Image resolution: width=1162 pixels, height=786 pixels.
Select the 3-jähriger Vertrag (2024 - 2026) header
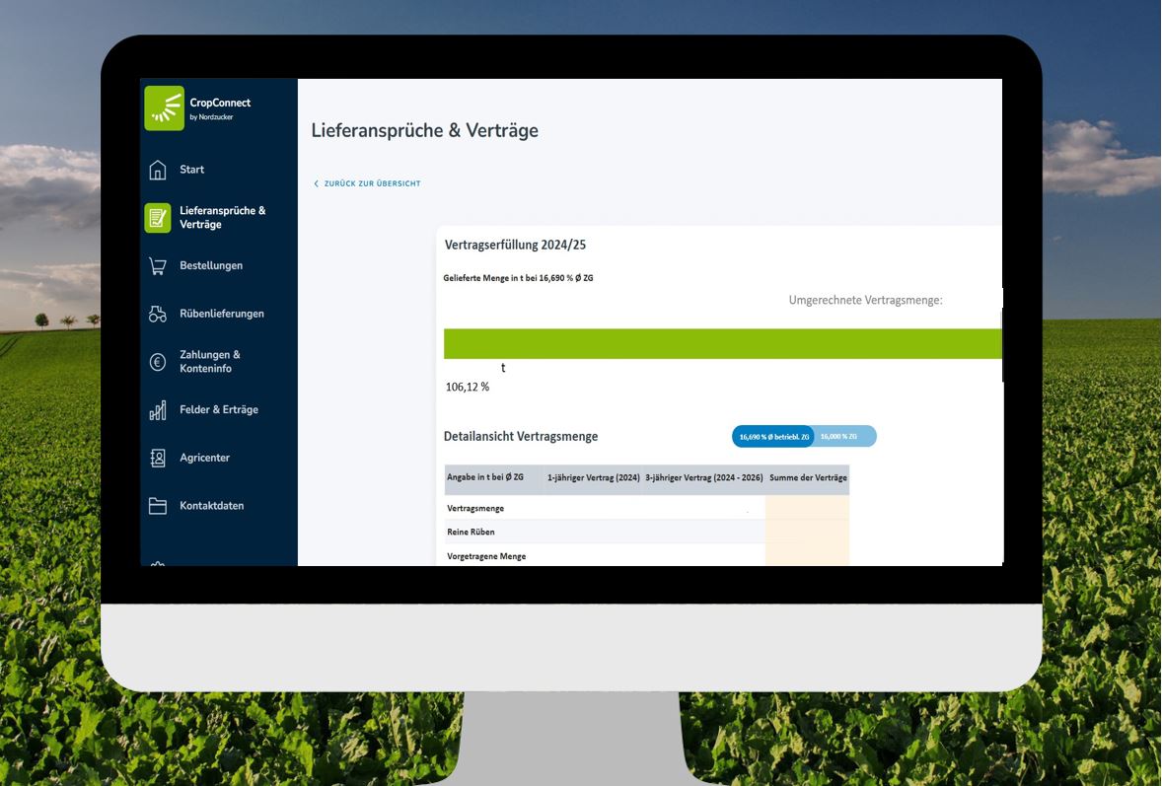coord(704,478)
